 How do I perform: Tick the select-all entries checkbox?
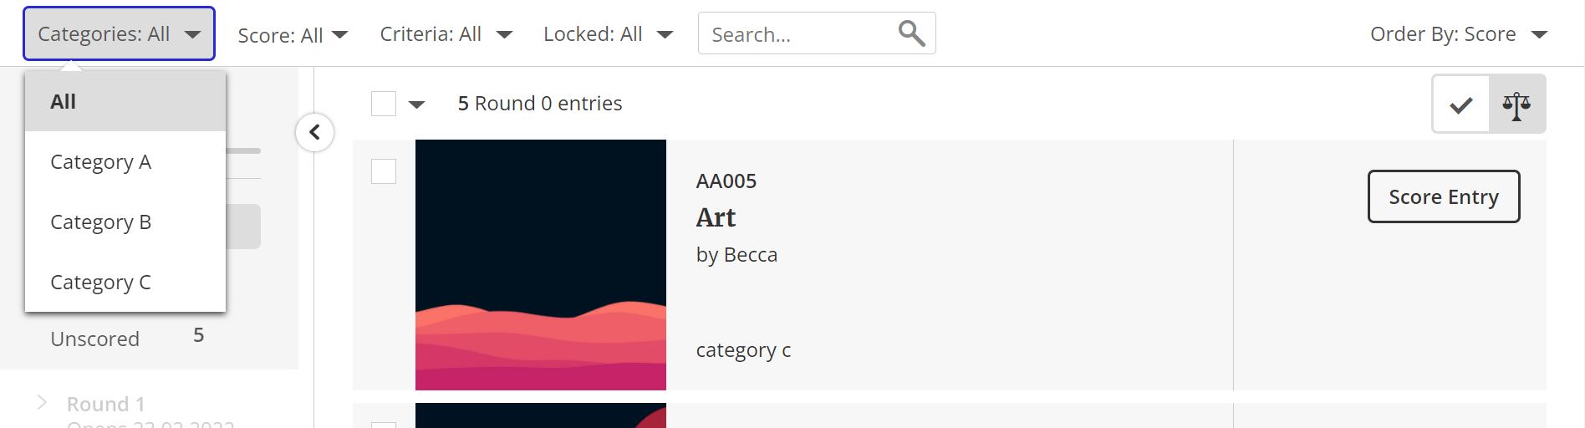pyautogui.click(x=384, y=104)
